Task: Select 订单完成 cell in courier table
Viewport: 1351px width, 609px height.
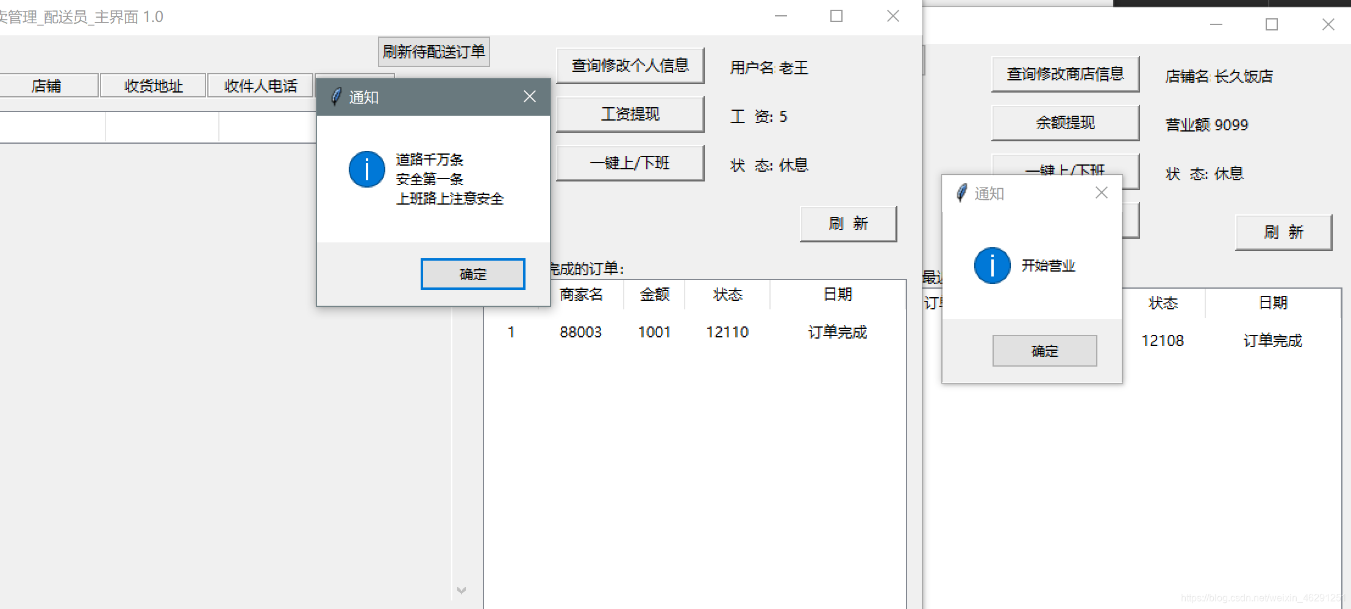Action: 838,332
